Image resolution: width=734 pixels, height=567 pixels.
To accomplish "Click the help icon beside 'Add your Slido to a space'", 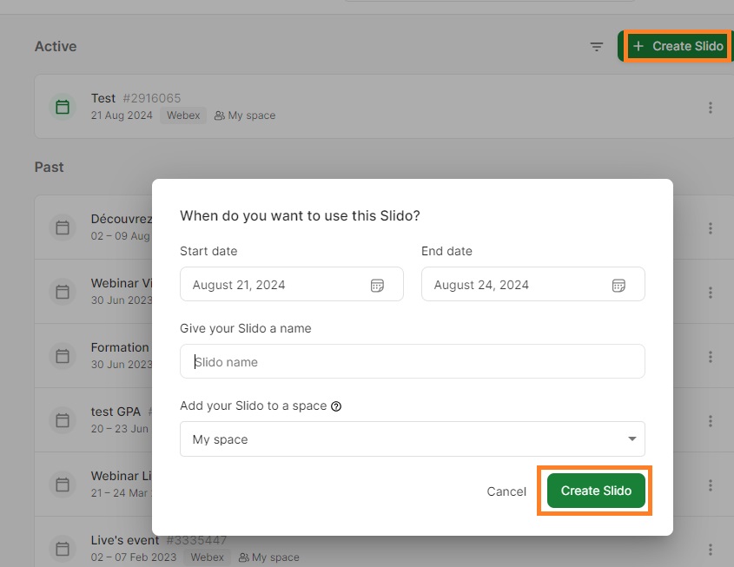I will [x=336, y=406].
